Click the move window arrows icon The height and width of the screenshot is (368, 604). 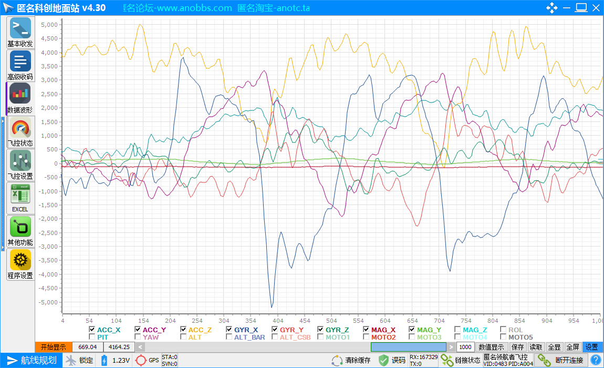[551, 8]
